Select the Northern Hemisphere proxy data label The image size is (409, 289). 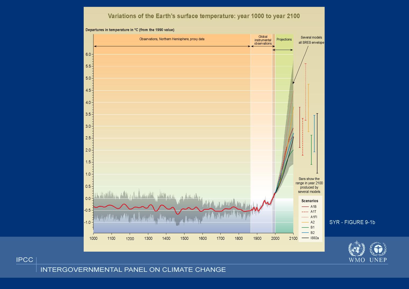(172, 39)
